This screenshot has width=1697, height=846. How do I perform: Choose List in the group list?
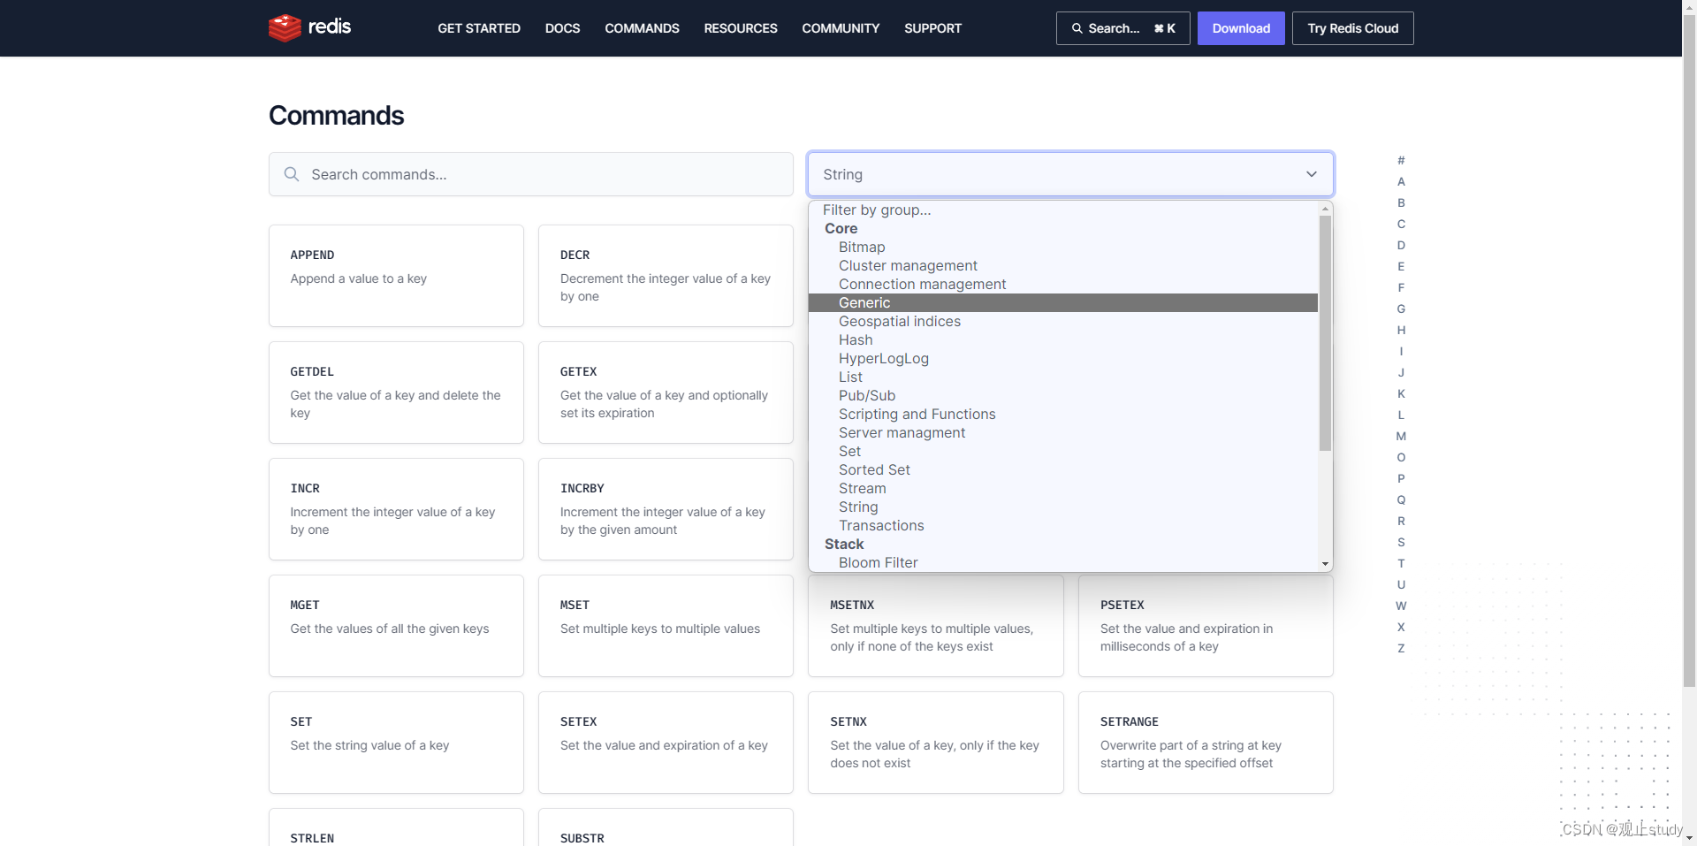click(x=1063, y=377)
